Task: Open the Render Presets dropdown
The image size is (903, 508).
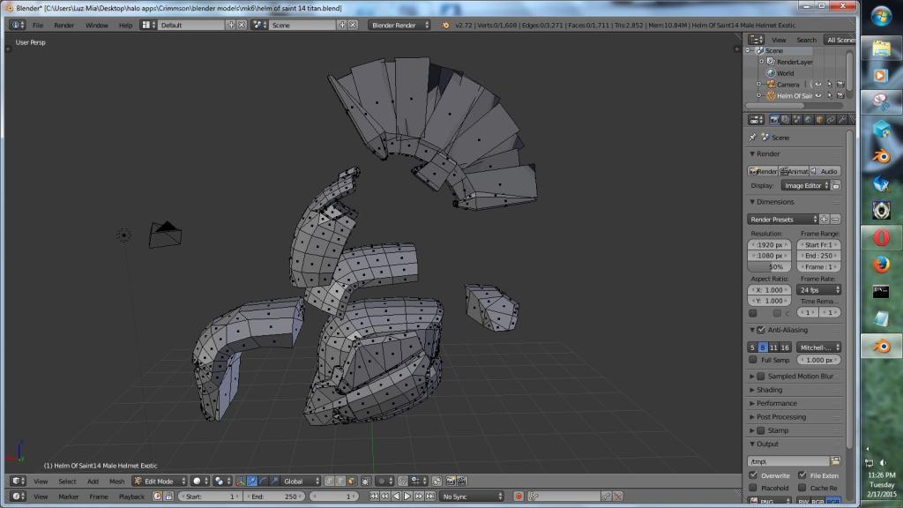Action: coord(783,219)
